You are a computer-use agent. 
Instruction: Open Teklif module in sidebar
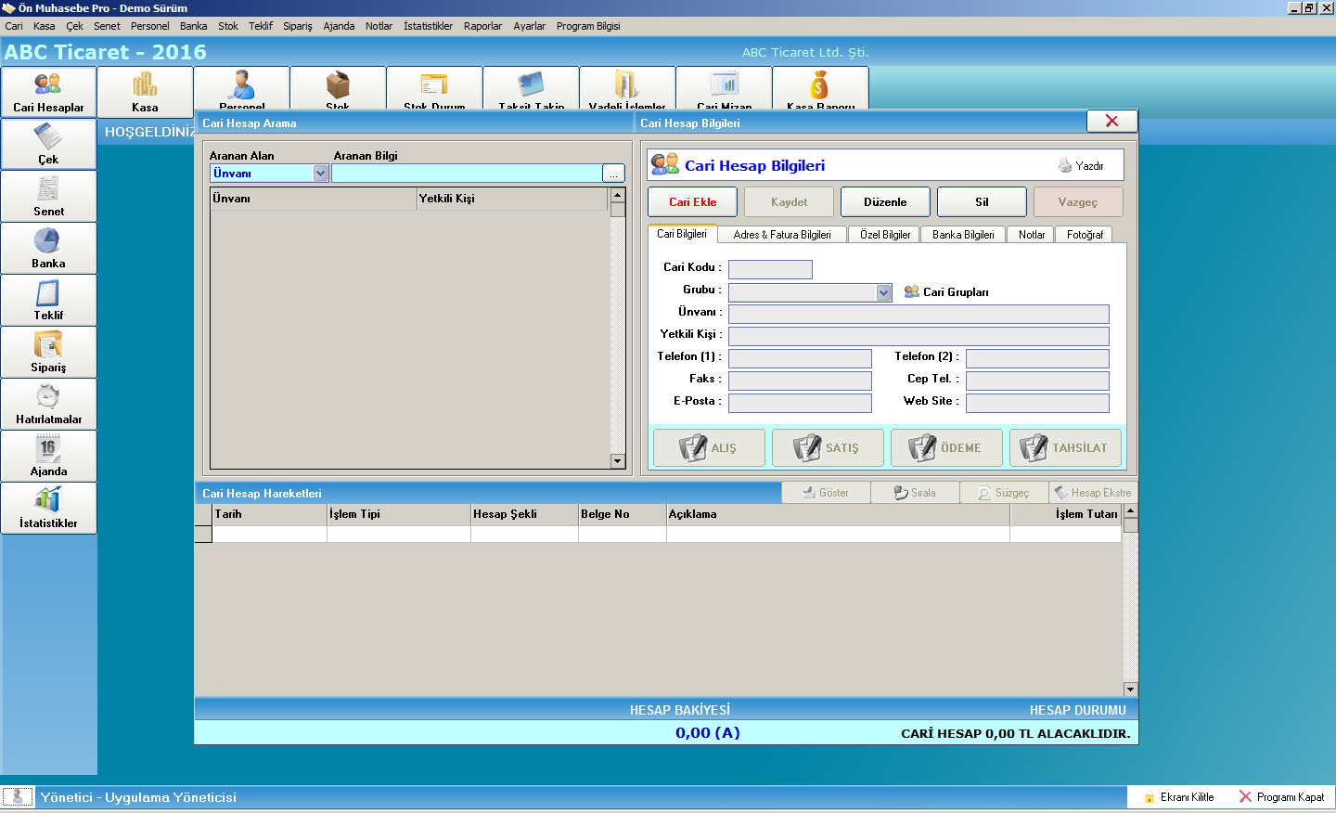tap(48, 300)
